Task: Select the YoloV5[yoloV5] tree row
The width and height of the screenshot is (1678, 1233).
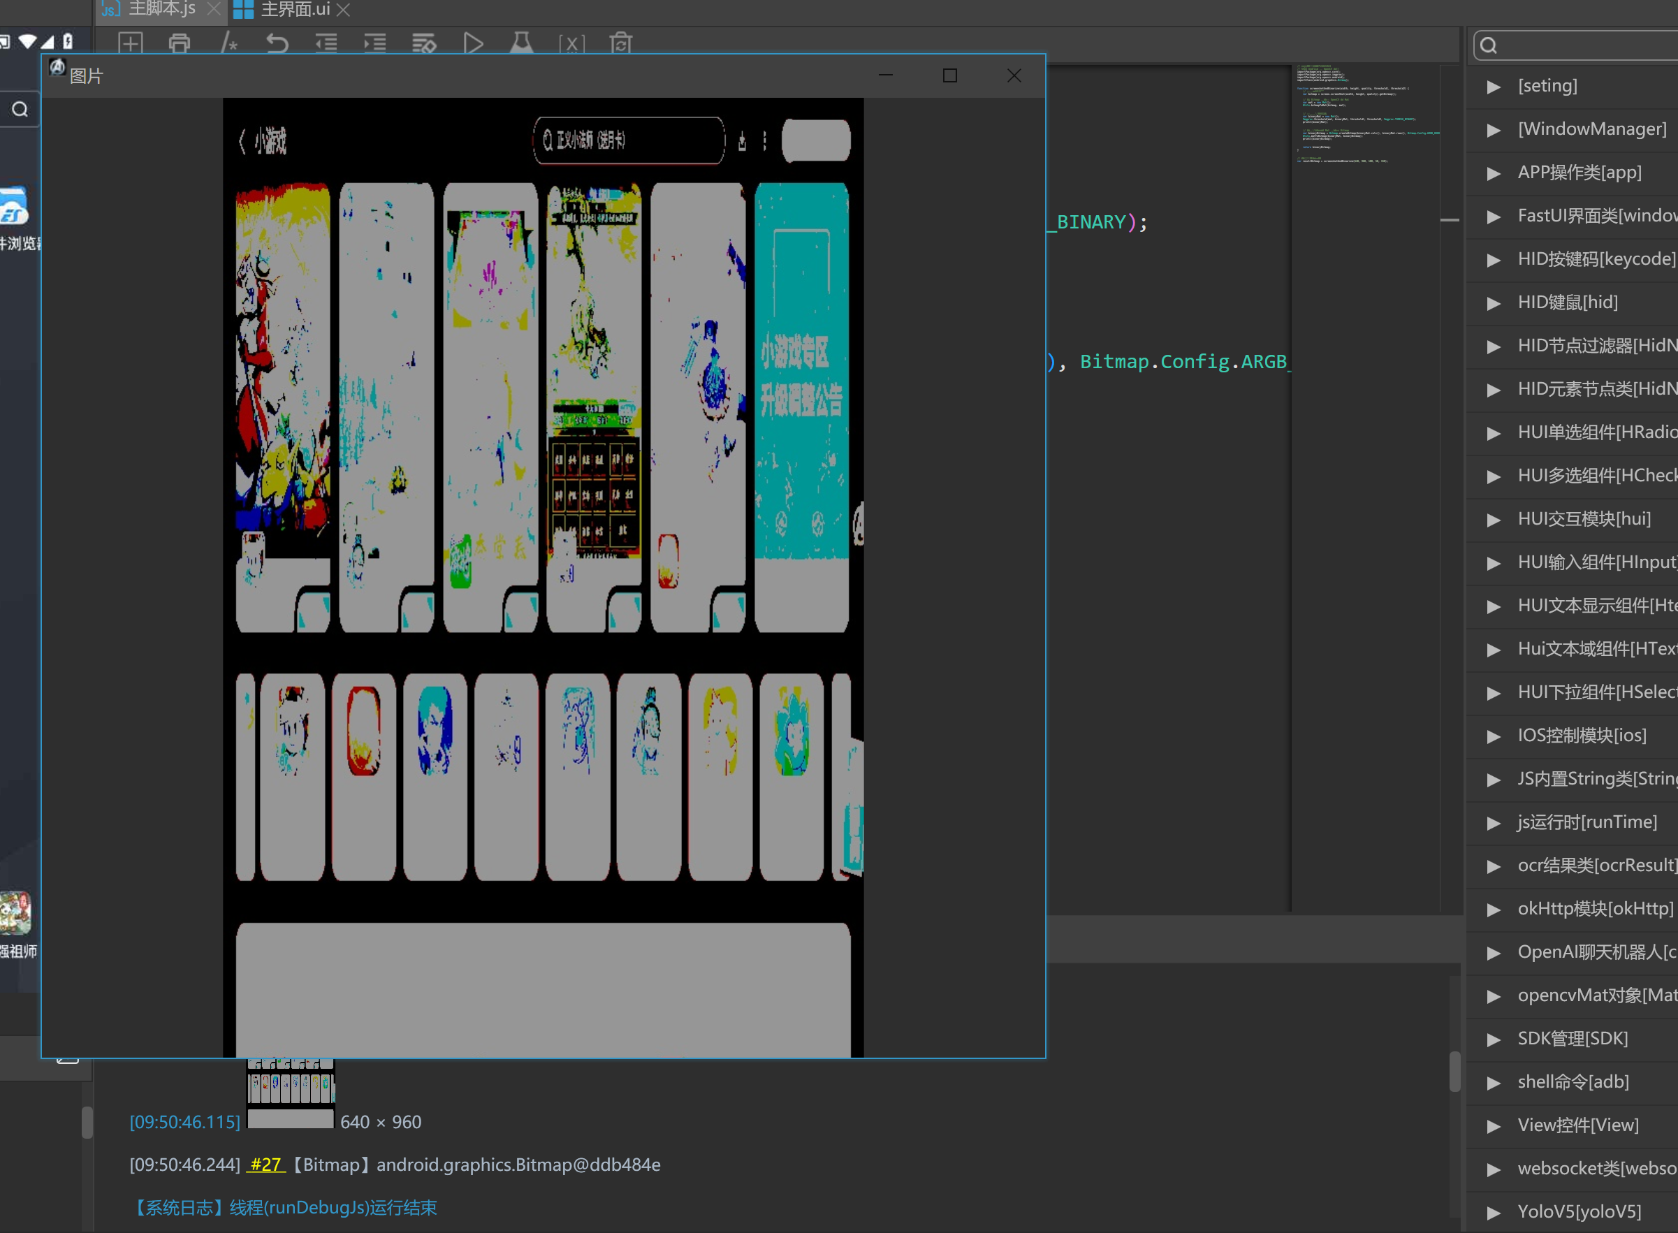Action: 1572,1211
